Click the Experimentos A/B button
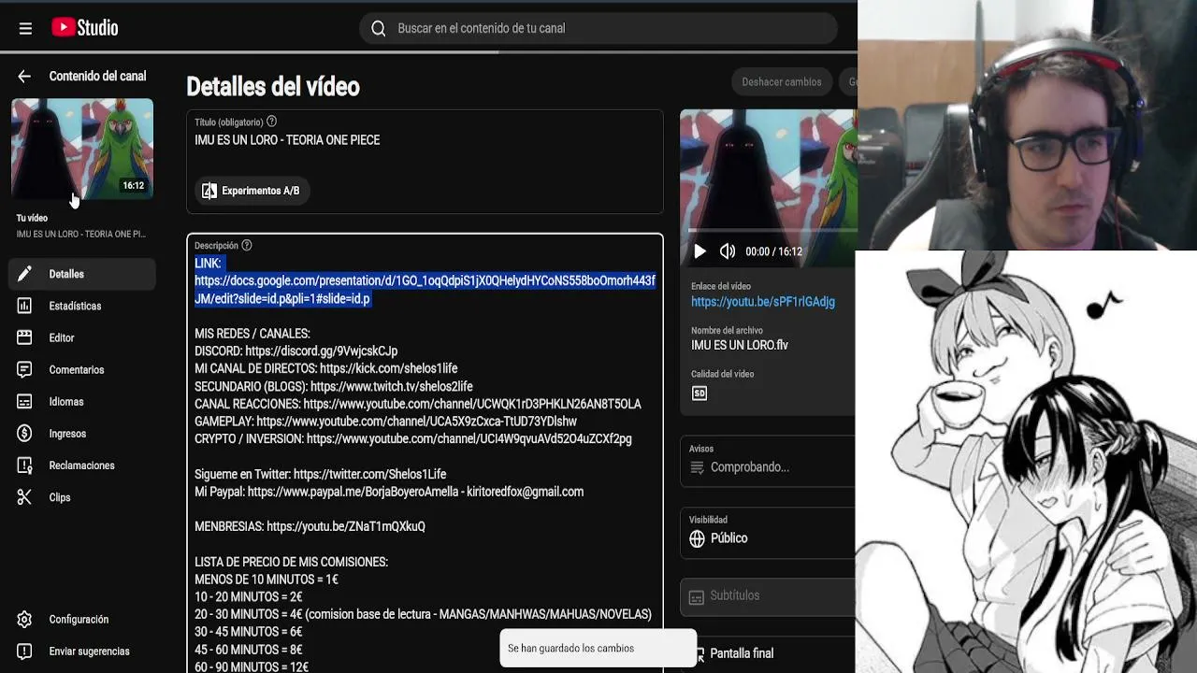Screen dimensions: 1197x673 [x=252, y=191]
